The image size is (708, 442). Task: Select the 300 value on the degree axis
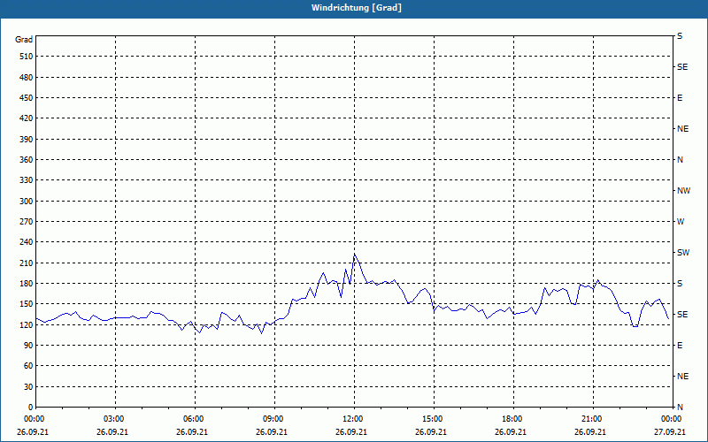(27, 202)
